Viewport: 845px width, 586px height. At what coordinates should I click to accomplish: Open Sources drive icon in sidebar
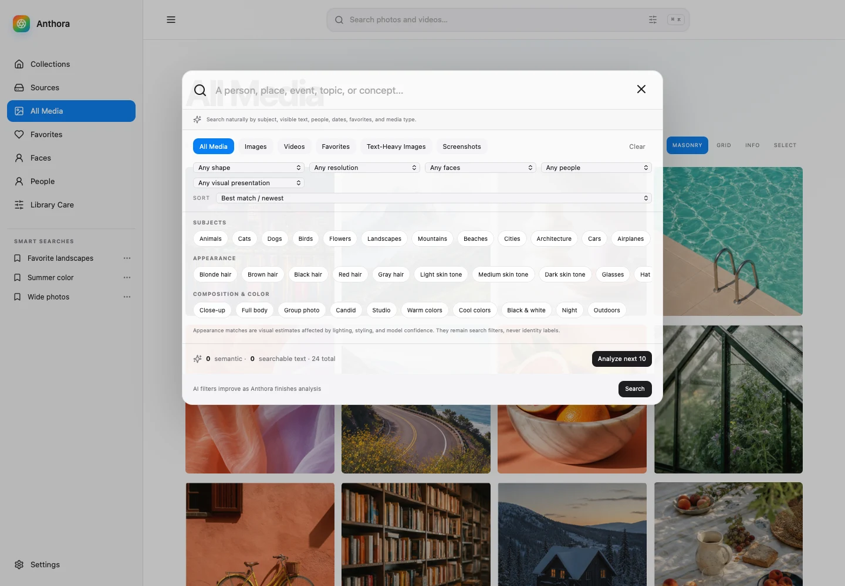click(x=19, y=87)
